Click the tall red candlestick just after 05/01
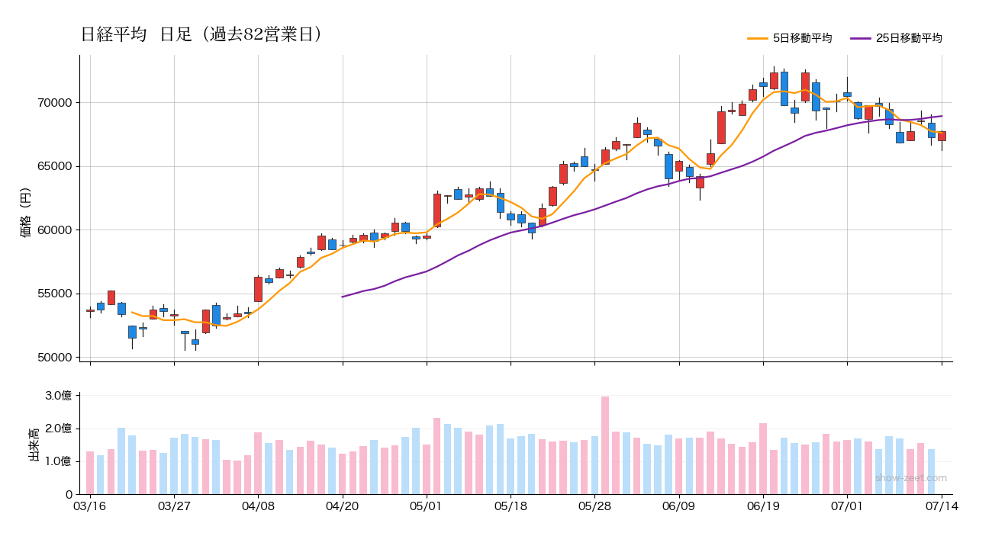The height and width of the screenshot is (549, 992). [x=437, y=210]
